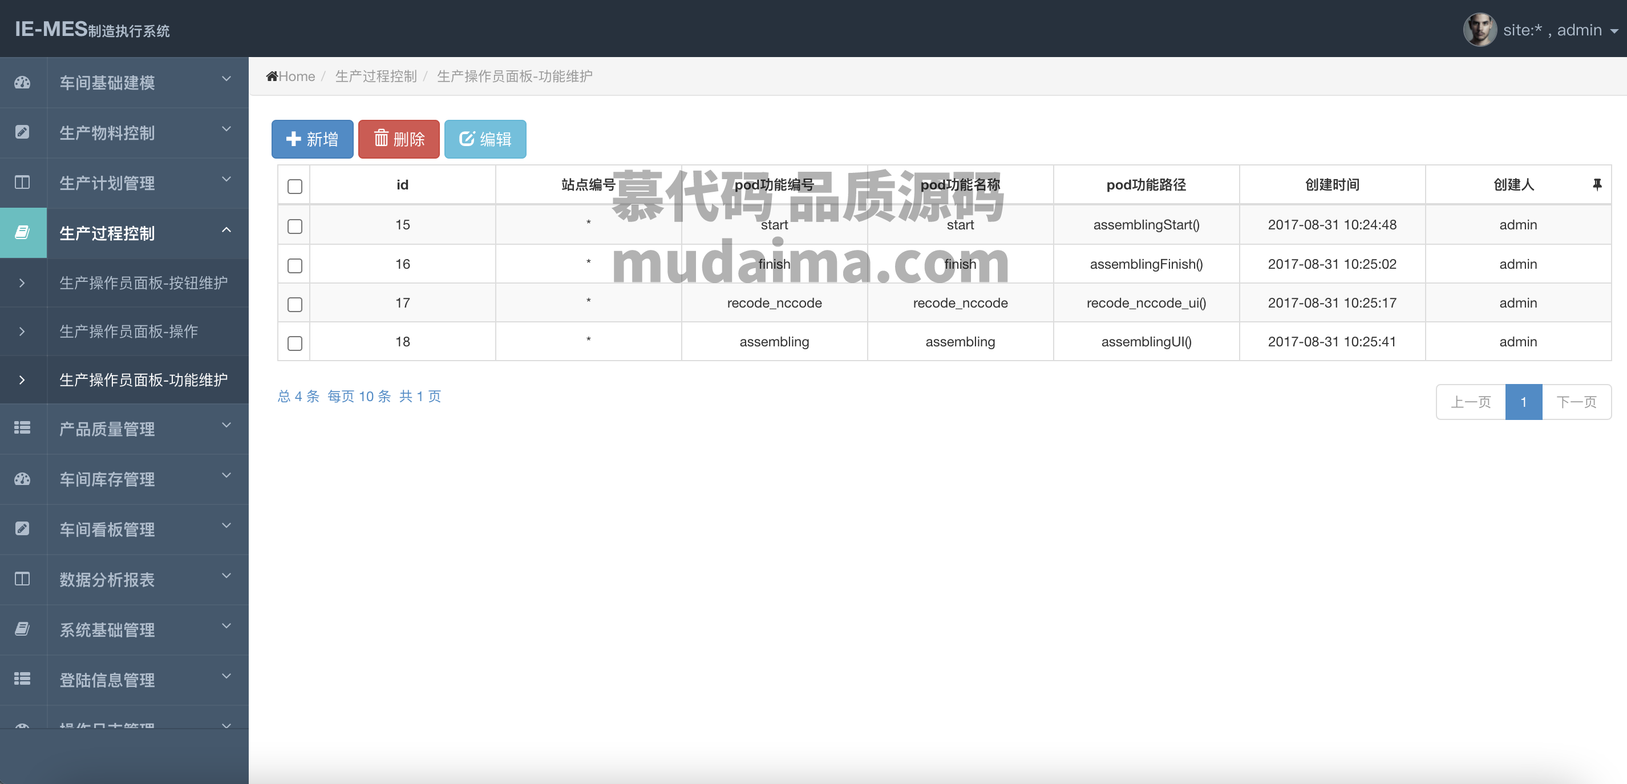The width and height of the screenshot is (1627, 784).
Task: Click the assemblingStart() path cell
Action: [1146, 225]
